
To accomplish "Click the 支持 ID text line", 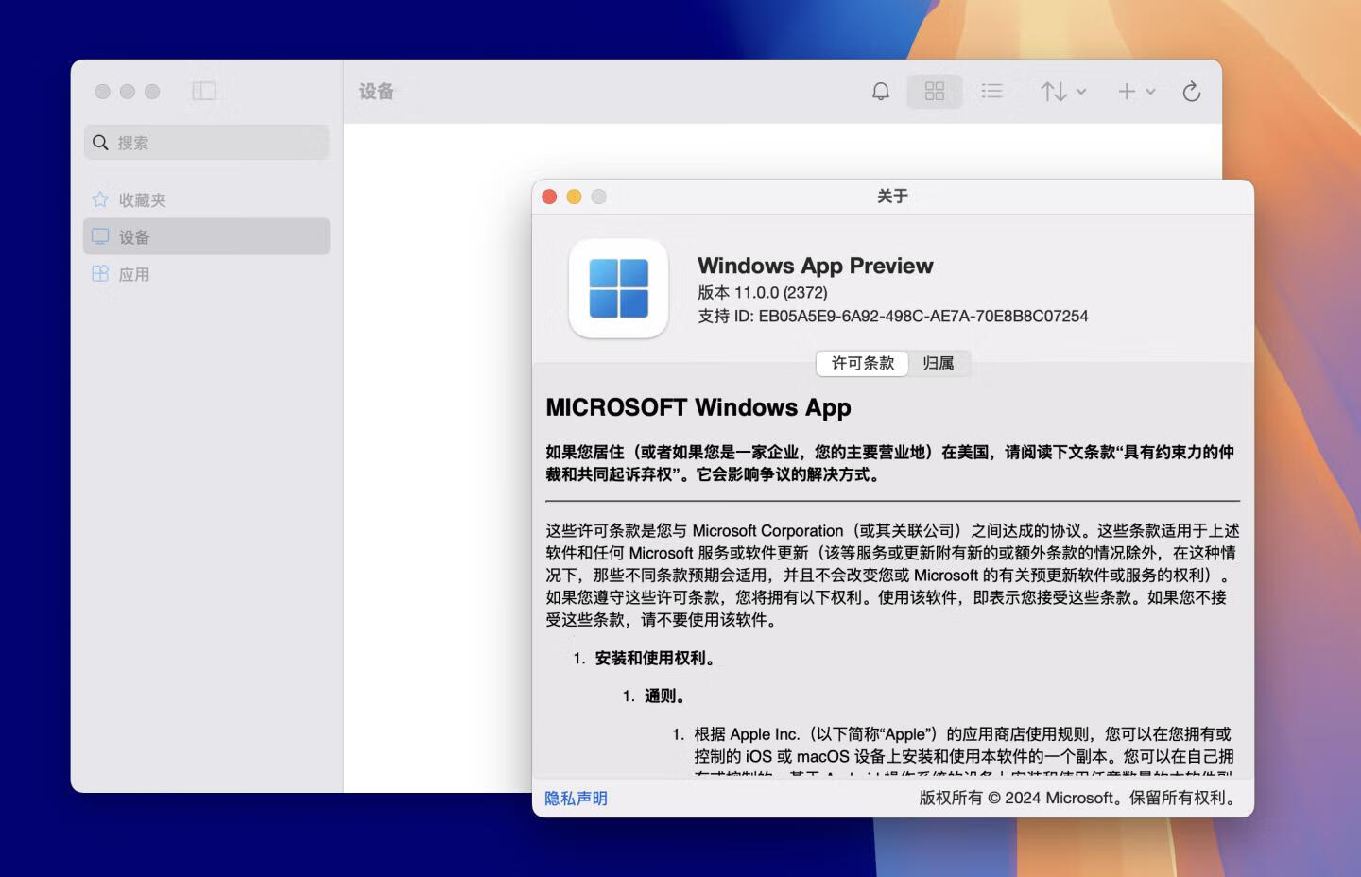I will point(893,316).
